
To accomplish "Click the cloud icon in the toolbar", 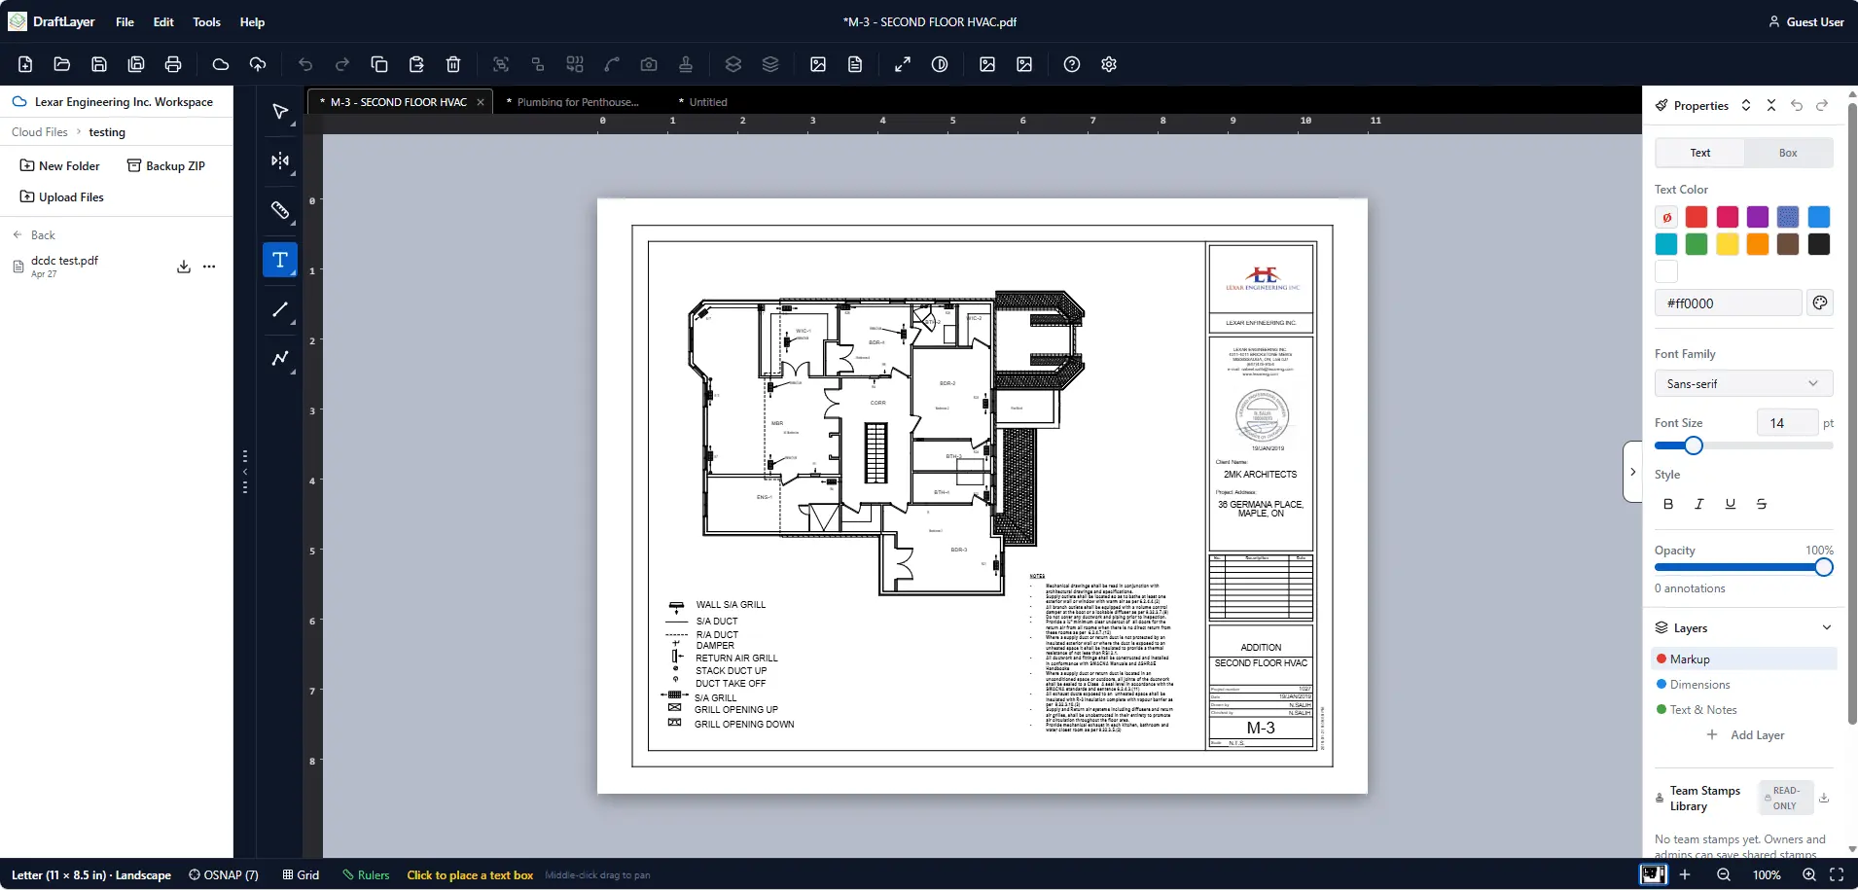I will pyautogui.click(x=221, y=64).
